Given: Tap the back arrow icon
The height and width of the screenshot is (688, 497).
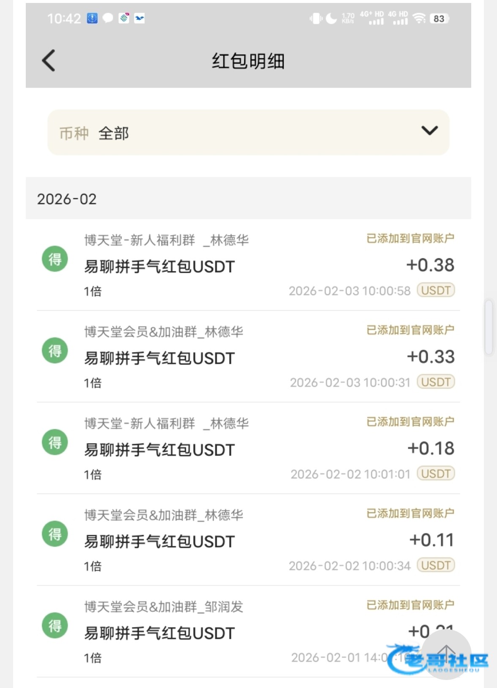Looking at the screenshot, I should tap(49, 61).
